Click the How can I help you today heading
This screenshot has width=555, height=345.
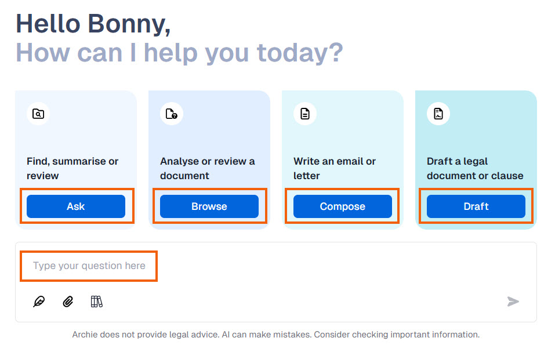click(179, 53)
